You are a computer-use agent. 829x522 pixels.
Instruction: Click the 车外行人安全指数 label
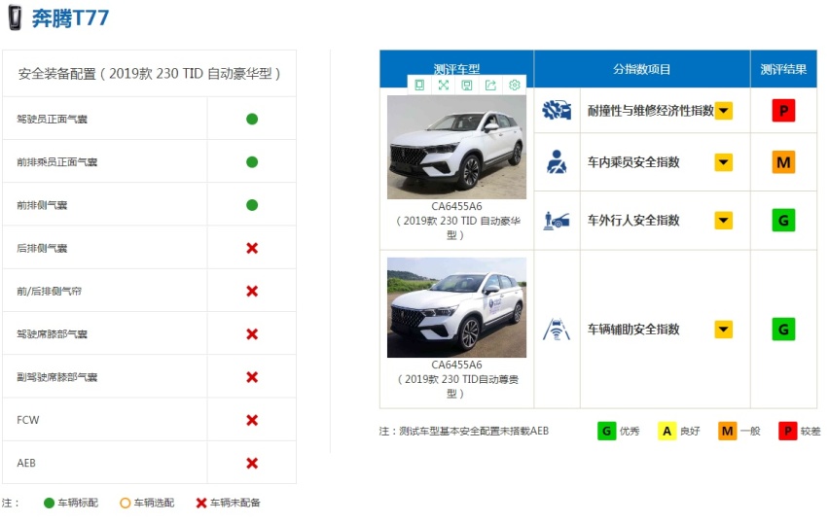coord(633,221)
